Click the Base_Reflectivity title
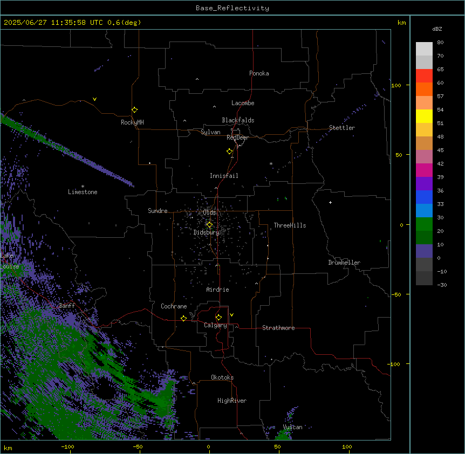Image resolution: width=465 pixels, height=454 pixels. tap(232, 8)
